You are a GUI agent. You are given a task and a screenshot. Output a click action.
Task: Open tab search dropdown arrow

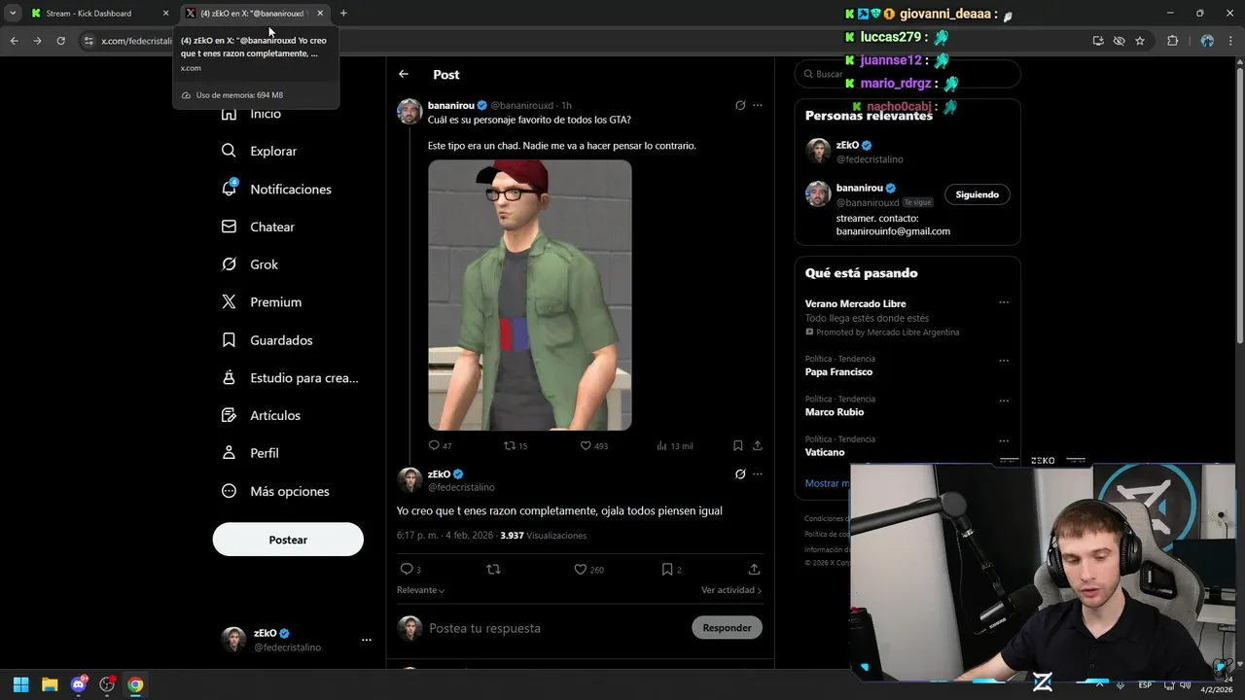point(13,14)
